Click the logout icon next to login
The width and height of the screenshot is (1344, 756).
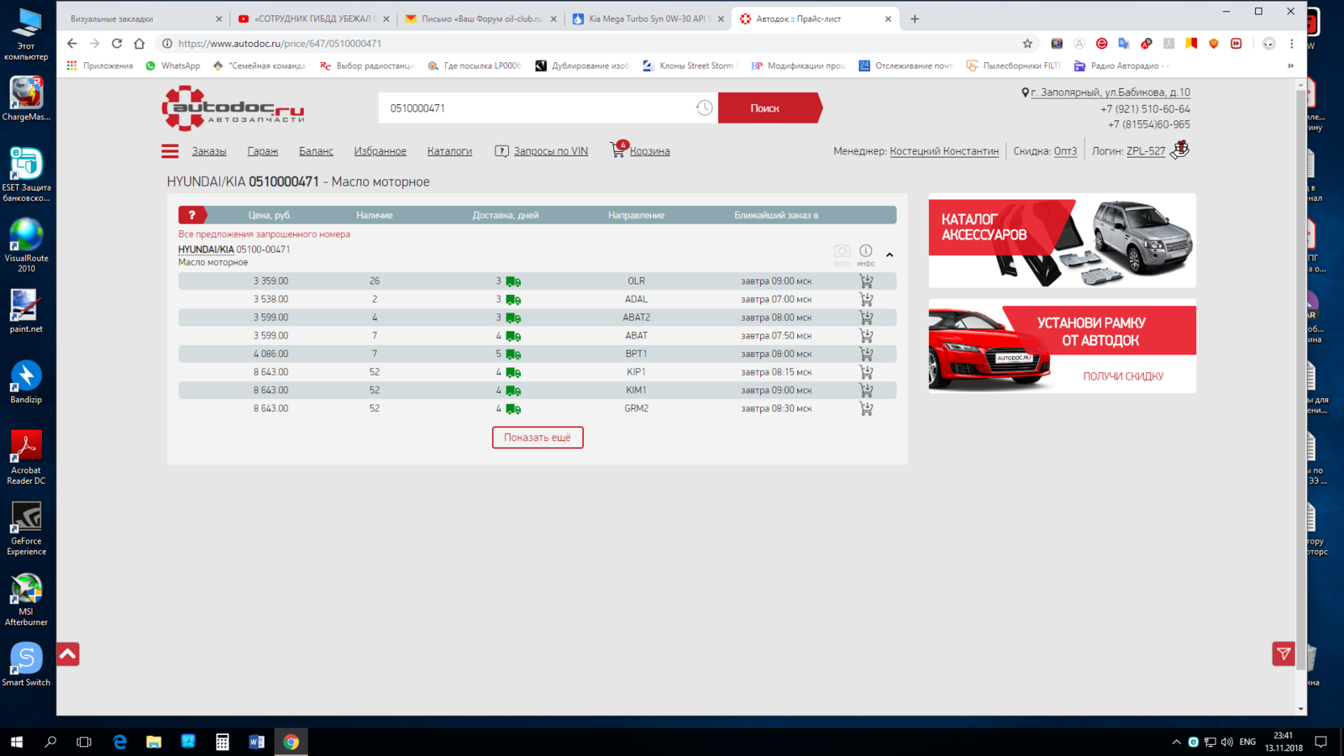click(x=1180, y=150)
